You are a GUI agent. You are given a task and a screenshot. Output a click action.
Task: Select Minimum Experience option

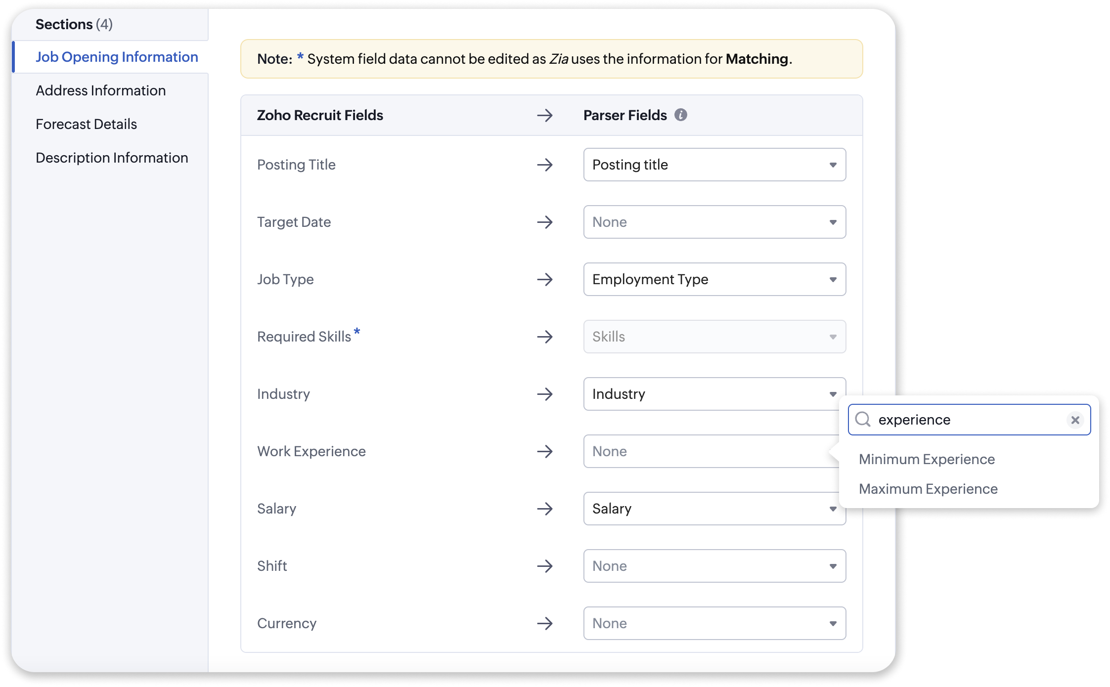pos(927,459)
